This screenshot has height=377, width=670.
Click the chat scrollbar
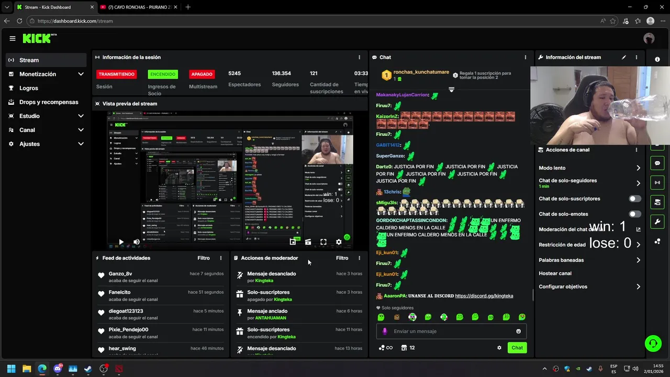(533, 295)
